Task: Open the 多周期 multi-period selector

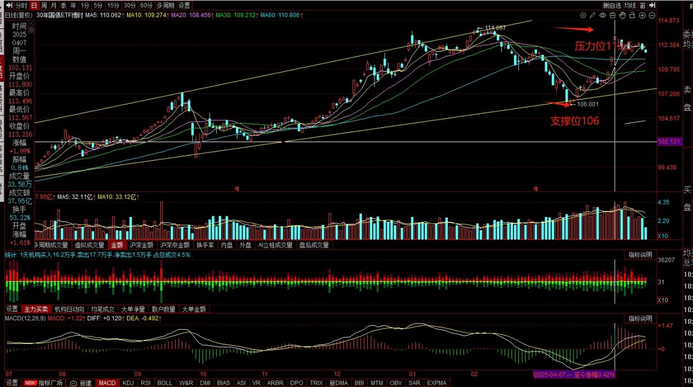Action: pyautogui.click(x=165, y=5)
